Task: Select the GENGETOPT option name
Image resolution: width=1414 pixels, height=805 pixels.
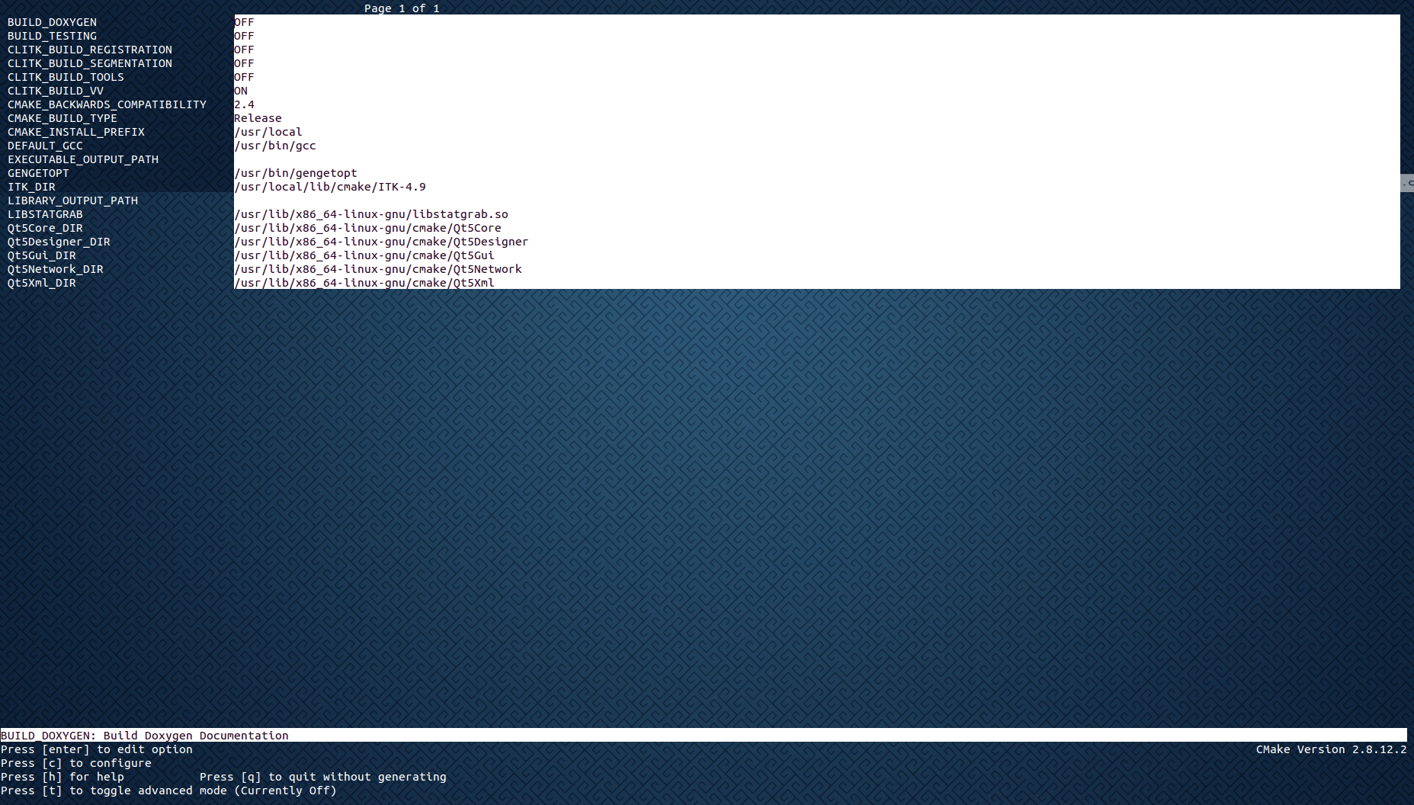Action: [38, 173]
